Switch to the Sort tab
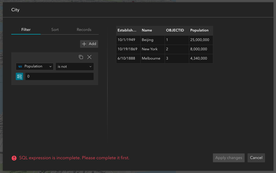Viewport: 276px width, 173px height. point(55,29)
